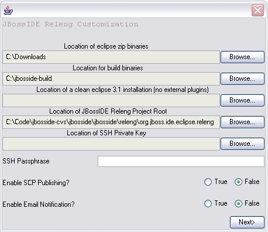Browse for build binaries location

pos(242,79)
